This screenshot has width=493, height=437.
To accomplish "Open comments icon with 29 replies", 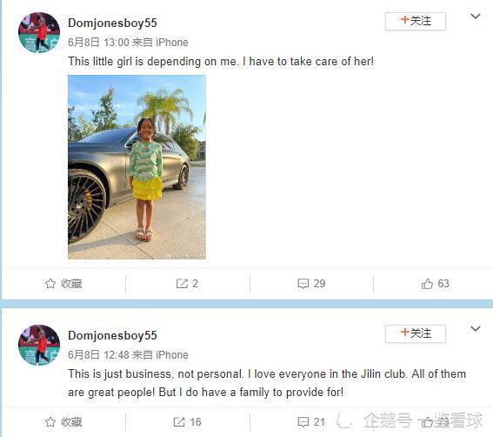I will pos(303,284).
